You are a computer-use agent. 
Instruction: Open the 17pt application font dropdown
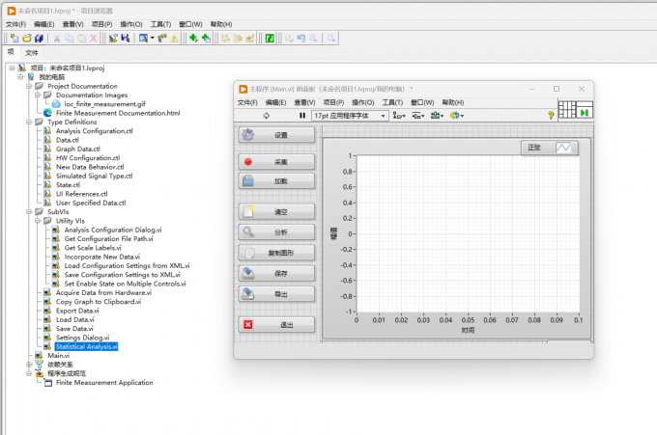[x=350, y=116]
